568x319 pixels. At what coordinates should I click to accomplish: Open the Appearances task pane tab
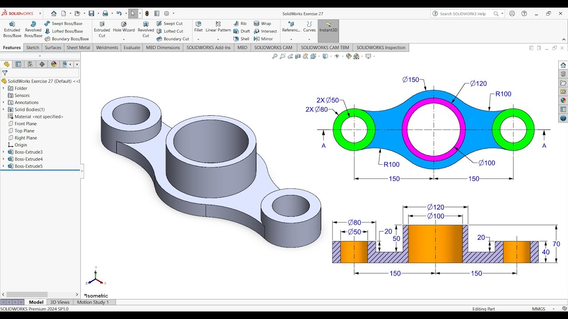point(563,101)
